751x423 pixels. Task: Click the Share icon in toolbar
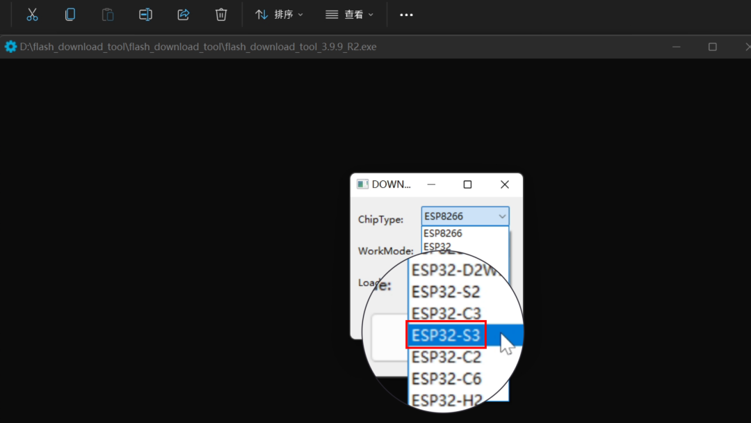[x=184, y=15]
